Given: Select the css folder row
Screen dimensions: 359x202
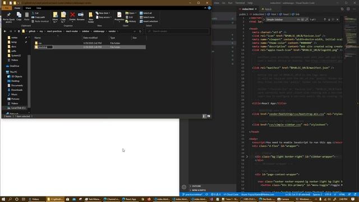Looking at the screenshot, I should point(90,43).
